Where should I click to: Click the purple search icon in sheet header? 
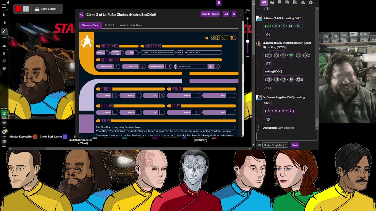[234, 14]
